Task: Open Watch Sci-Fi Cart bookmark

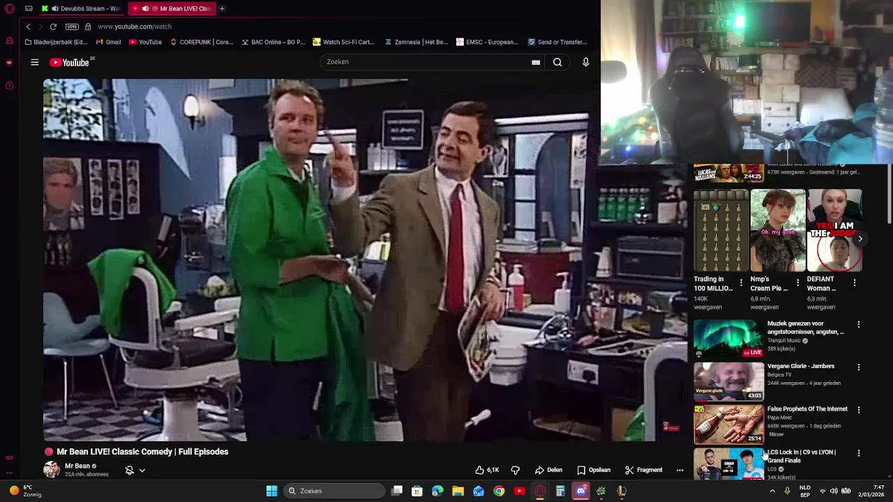Action: (x=344, y=42)
